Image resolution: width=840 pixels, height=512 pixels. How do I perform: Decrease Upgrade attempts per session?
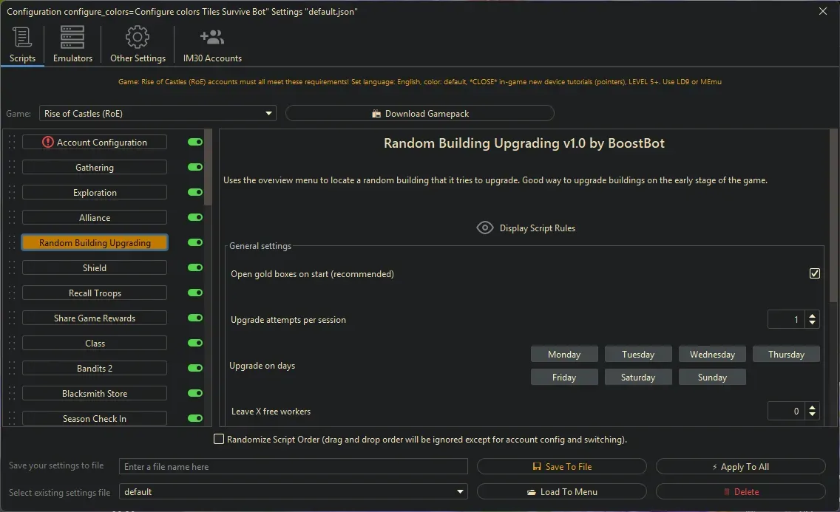click(812, 323)
